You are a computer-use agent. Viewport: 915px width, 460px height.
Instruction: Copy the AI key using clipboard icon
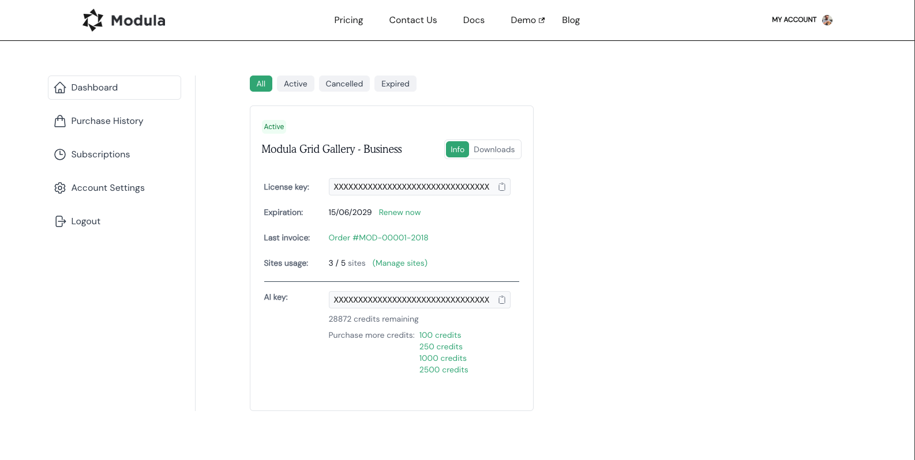click(x=502, y=300)
